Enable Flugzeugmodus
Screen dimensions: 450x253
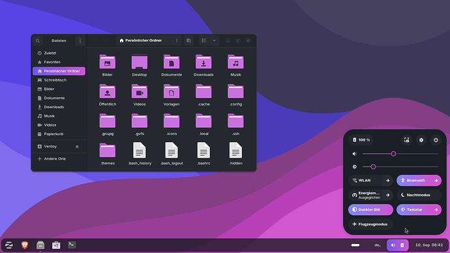pyautogui.click(x=370, y=224)
